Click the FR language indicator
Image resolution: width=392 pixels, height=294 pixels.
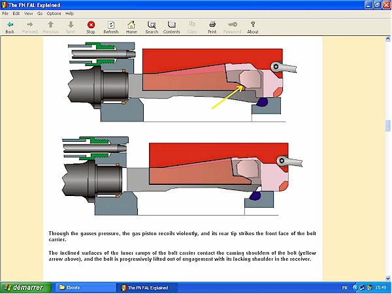tap(344, 287)
